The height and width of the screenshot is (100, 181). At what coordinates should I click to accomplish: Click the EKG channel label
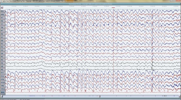3,92
